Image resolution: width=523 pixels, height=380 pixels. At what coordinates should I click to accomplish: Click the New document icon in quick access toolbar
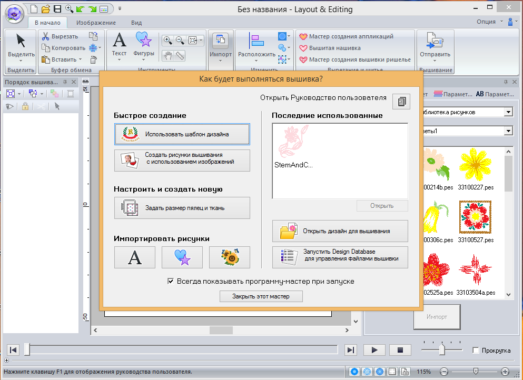[34, 8]
